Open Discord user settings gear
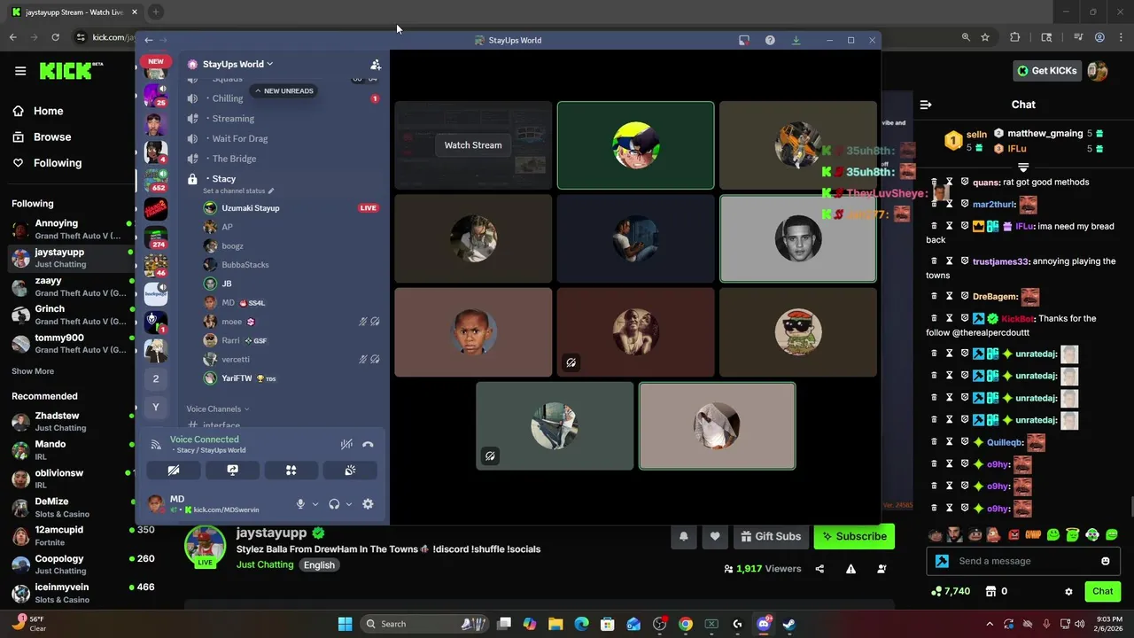Image resolution: width=1134 pixels, height=638 pixels. pos(368,504)
